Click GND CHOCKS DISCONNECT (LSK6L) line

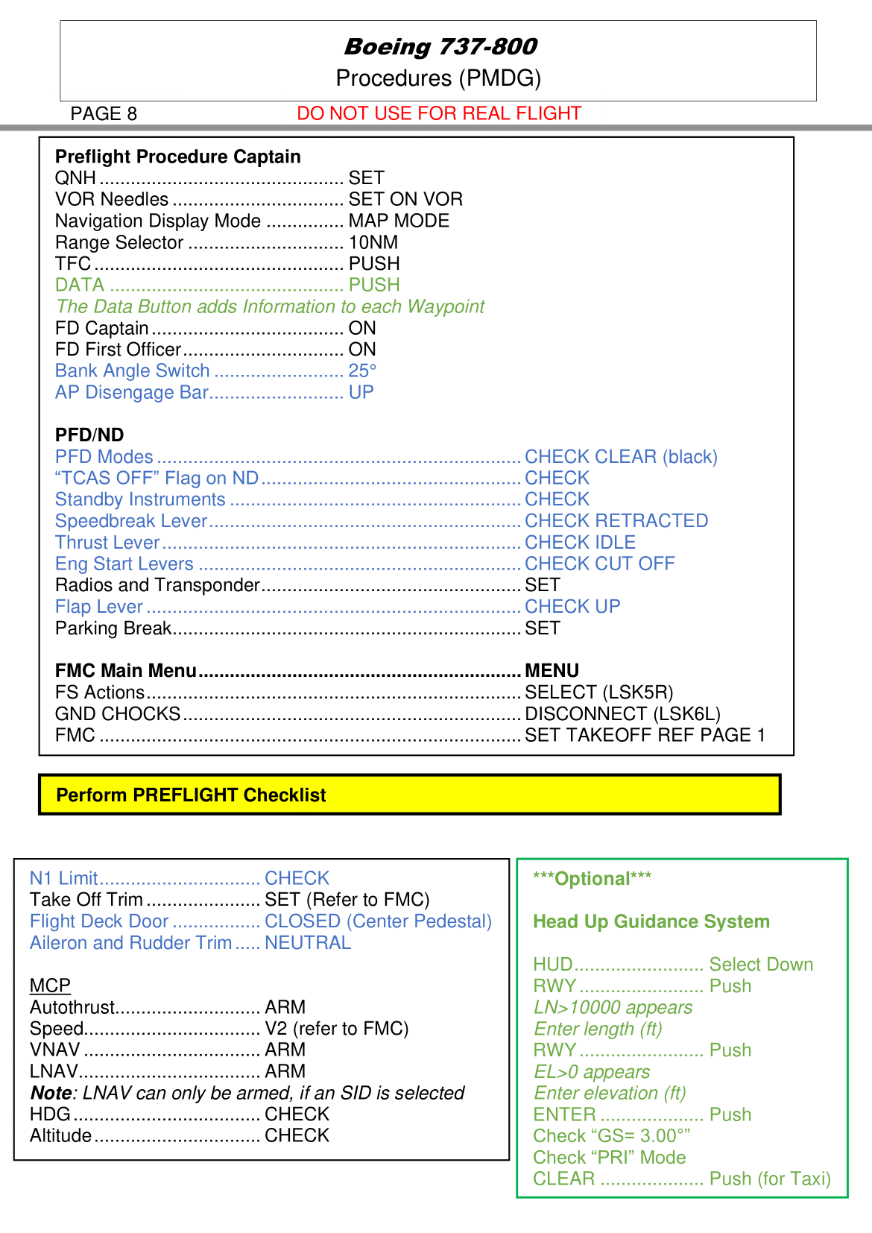point(388,714)
